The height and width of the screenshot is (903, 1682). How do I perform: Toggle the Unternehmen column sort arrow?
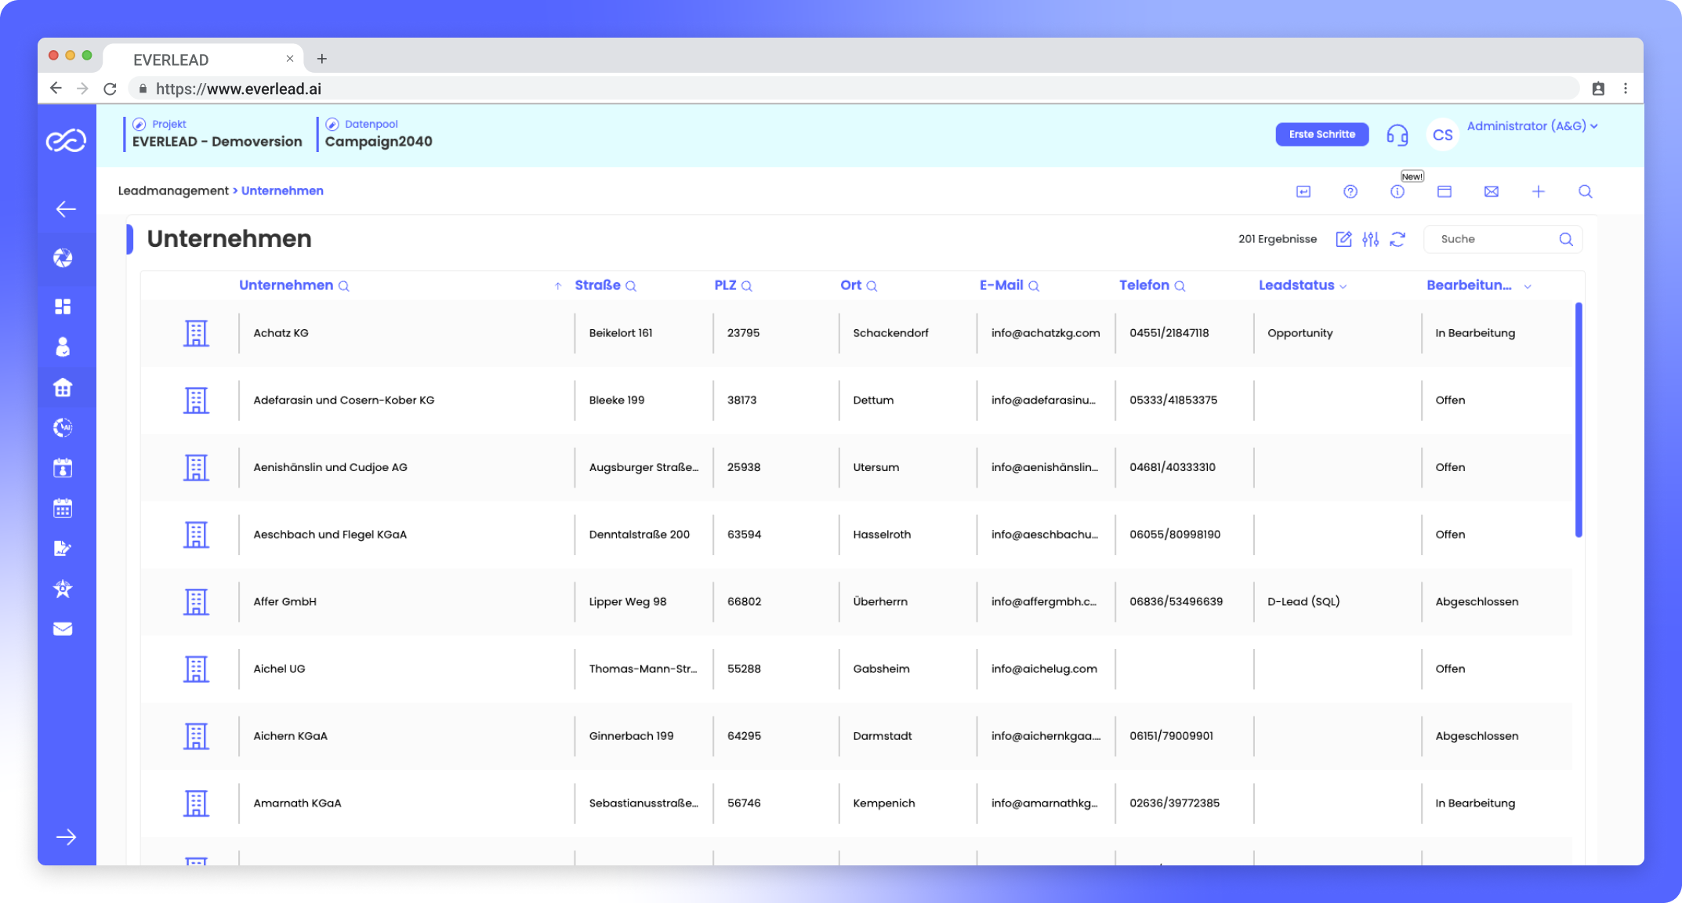click(x=557, y=285)
